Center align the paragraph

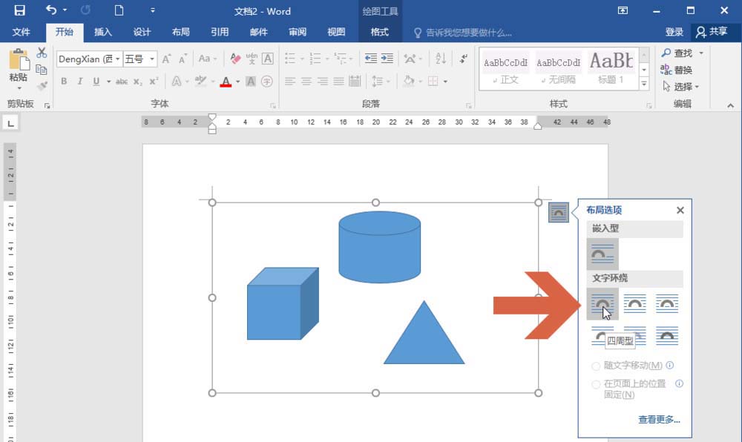pos(307,82)
